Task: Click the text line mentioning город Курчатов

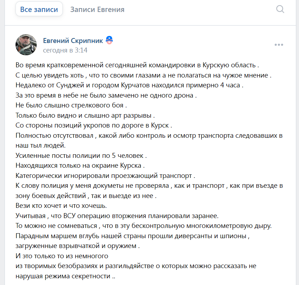Action: (129, 85)
